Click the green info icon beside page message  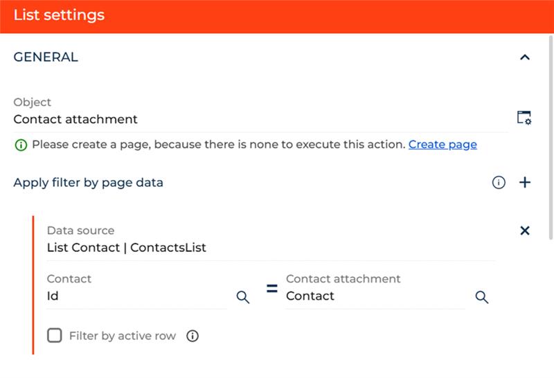click(21, 145)
